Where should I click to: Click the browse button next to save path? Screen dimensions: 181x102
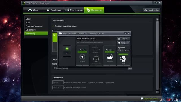(130, 69)
